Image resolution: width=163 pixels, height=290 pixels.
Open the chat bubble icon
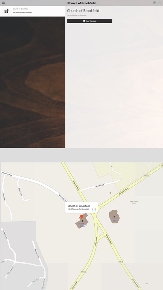(155, 3)
